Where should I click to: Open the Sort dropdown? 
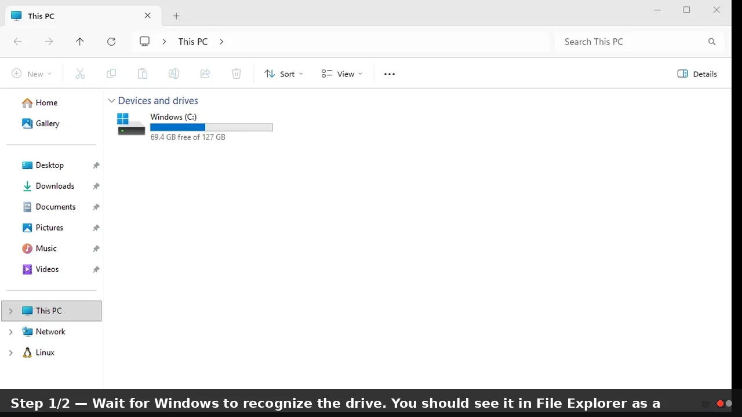284,74
